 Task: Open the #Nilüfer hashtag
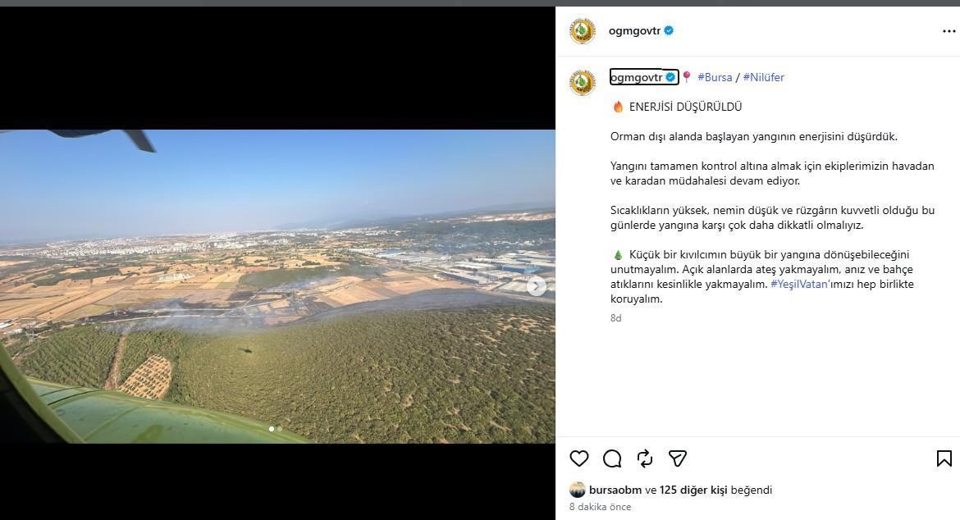pos(763,77)
